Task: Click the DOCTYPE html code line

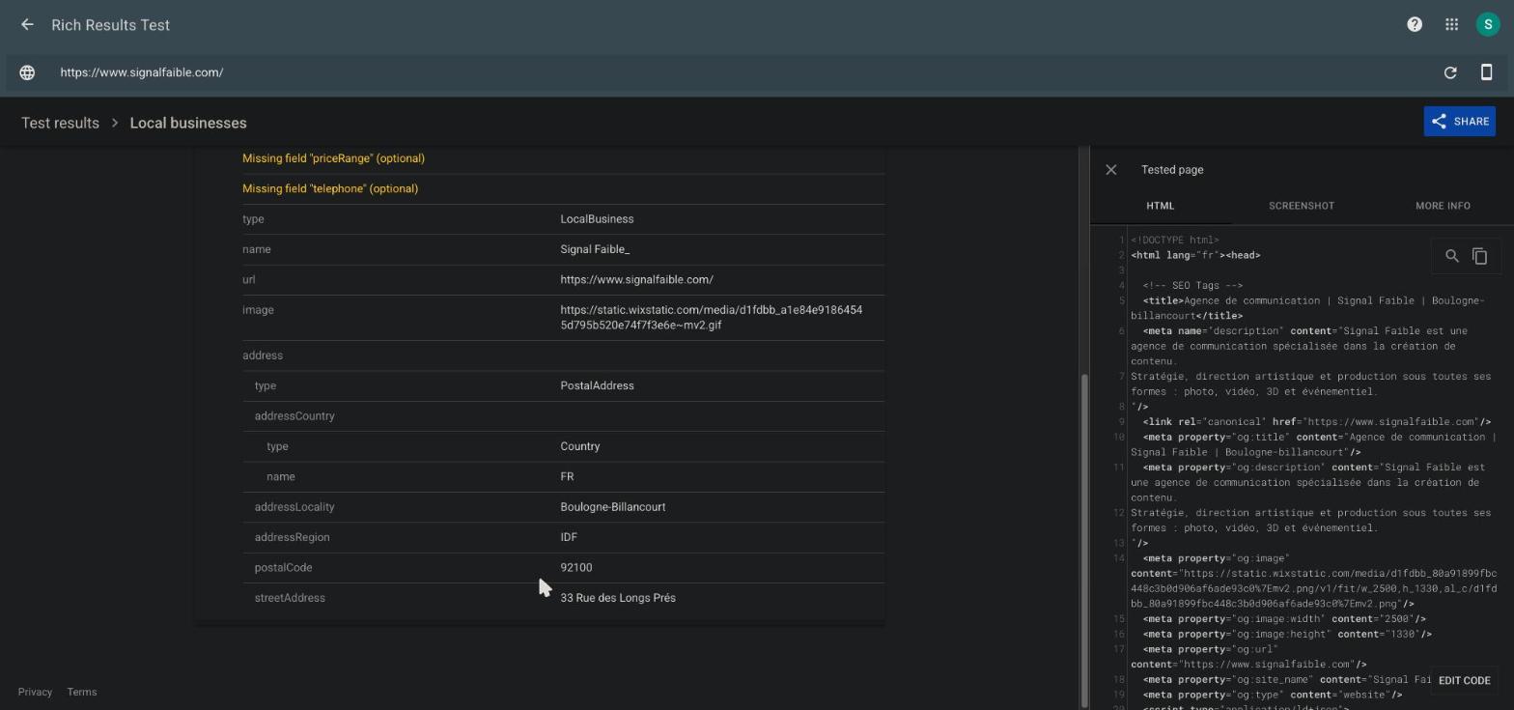Action: coord(1175,241)
